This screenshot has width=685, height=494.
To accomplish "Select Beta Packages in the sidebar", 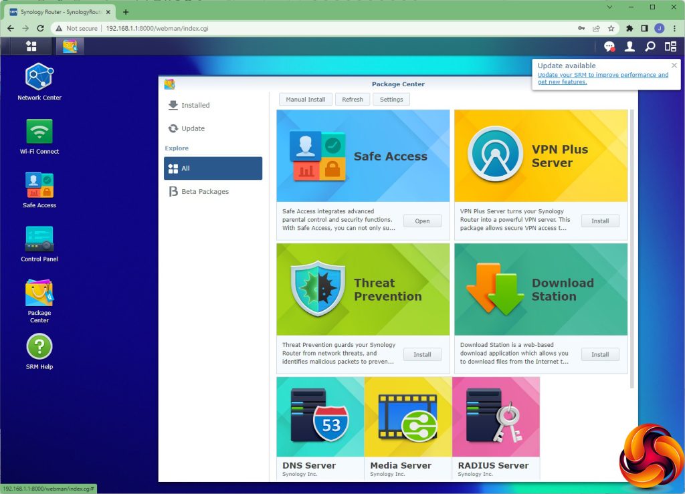I will click(x=213, y=191).
